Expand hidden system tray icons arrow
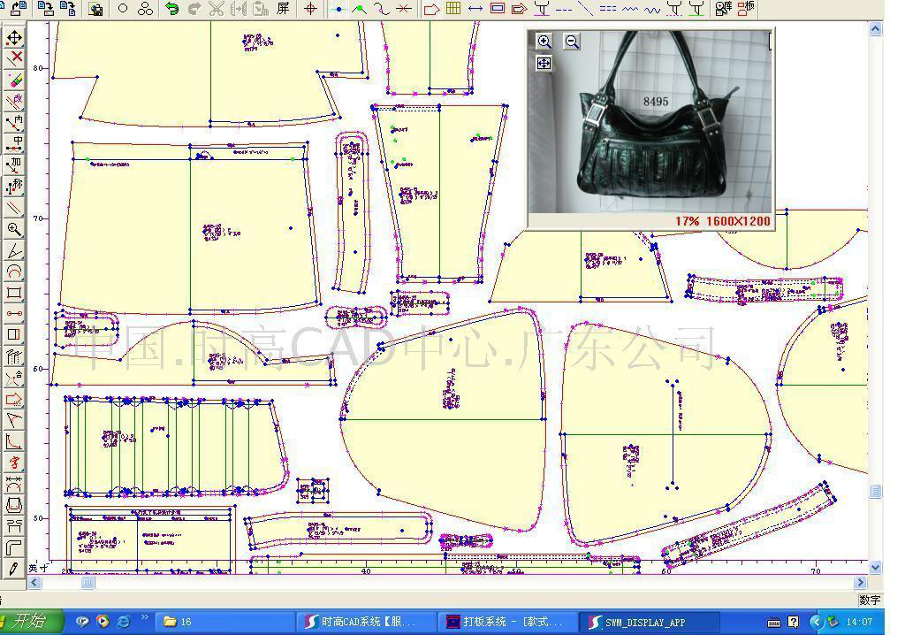 tap(816, 622)
